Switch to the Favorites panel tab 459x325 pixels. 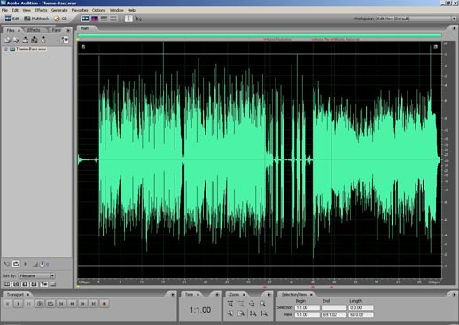(57, 30)
